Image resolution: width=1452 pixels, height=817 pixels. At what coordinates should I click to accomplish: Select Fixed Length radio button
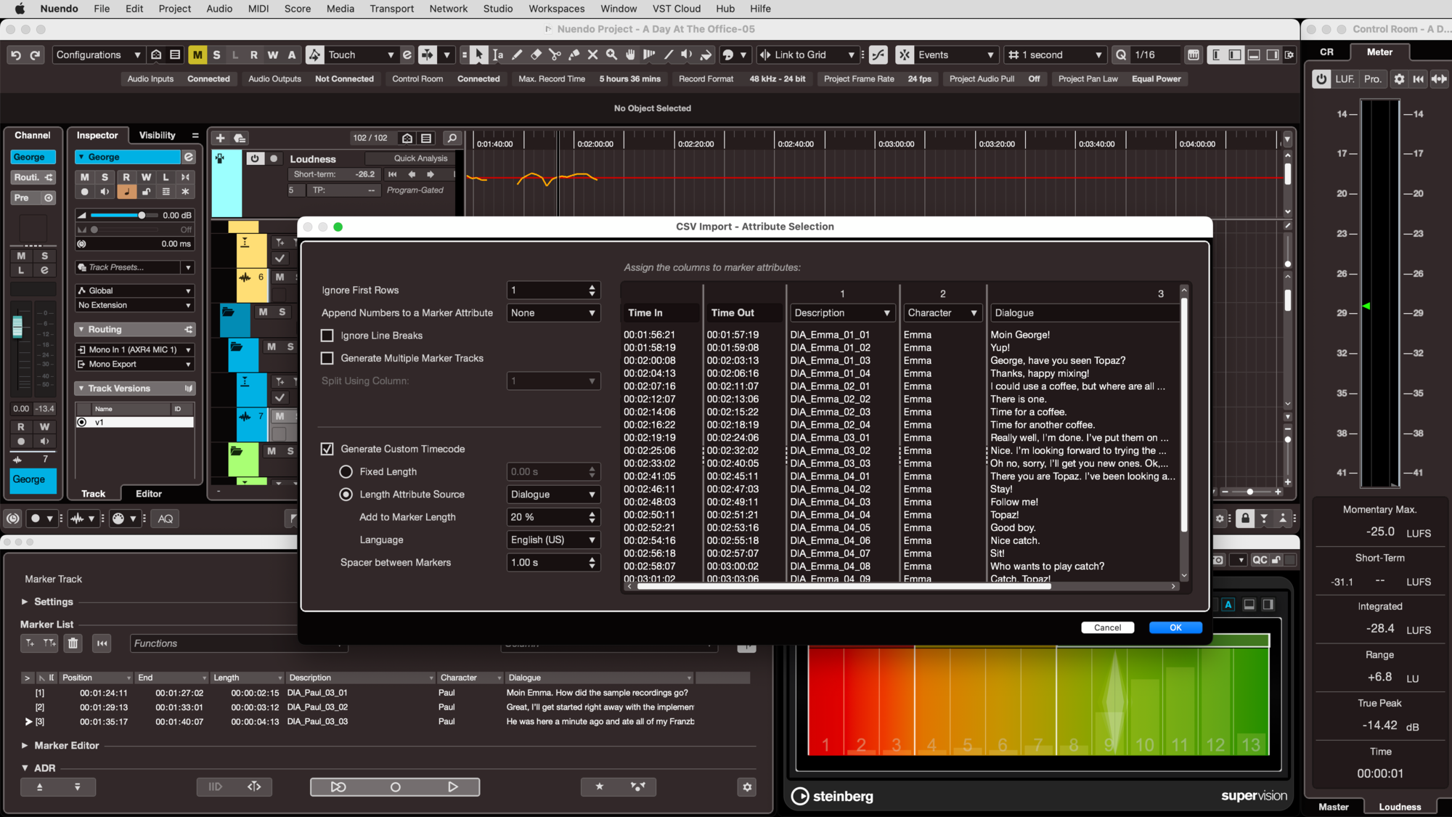click(346, 471)
